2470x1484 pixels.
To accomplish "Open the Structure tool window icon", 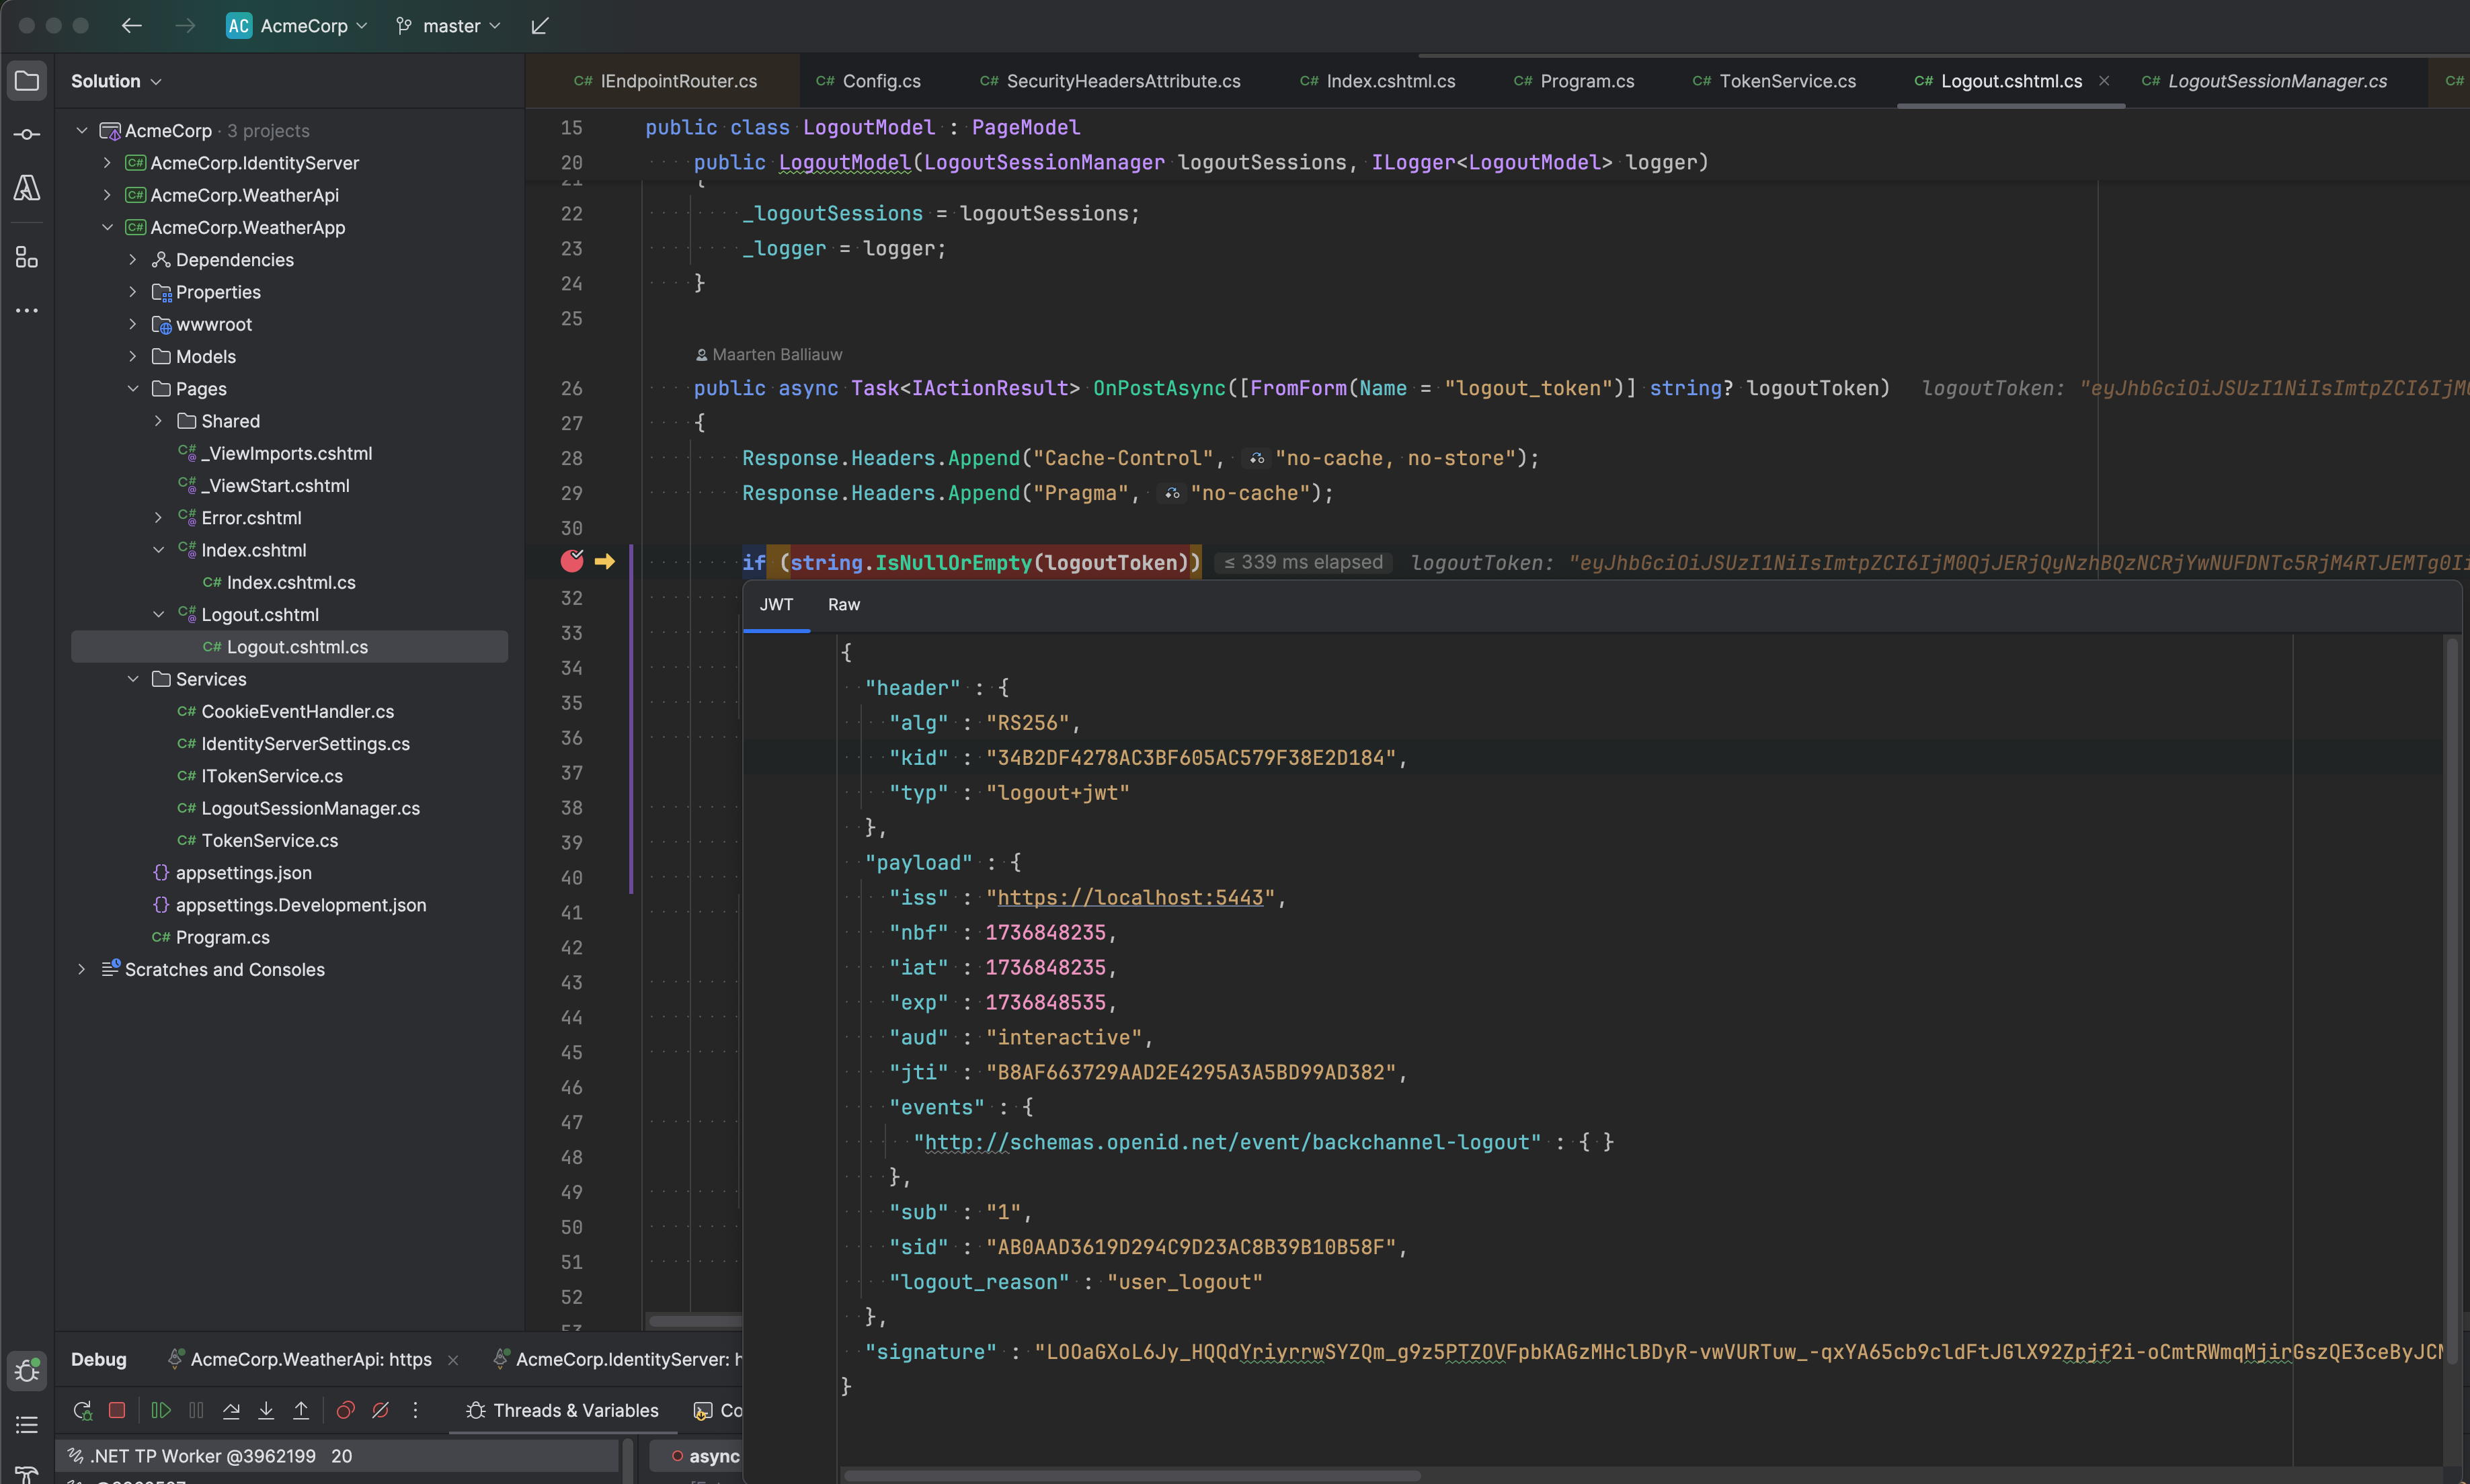I will click(x=27, y=257).
